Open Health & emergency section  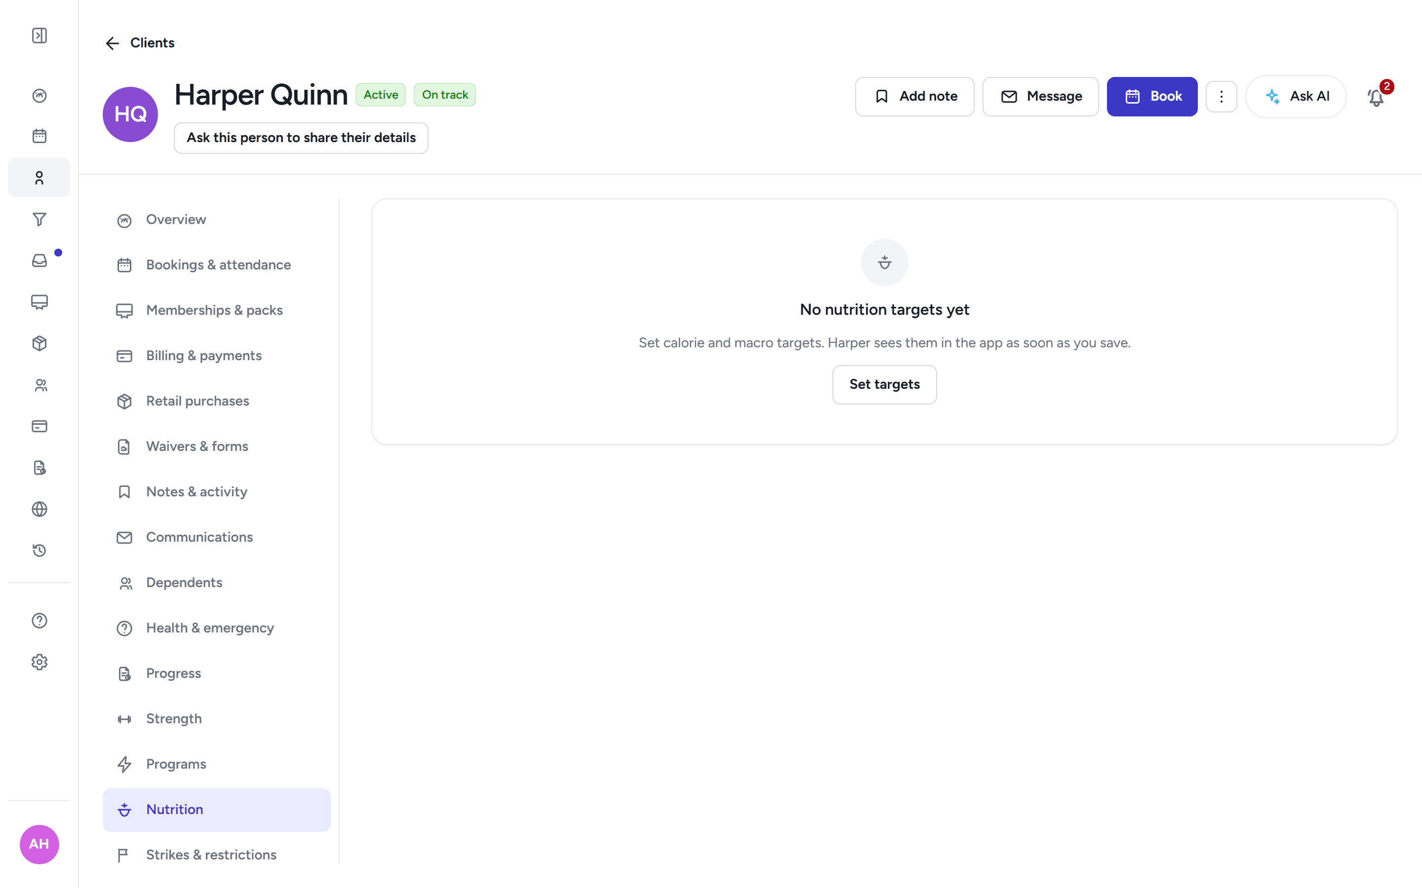[x=217, y=628]
